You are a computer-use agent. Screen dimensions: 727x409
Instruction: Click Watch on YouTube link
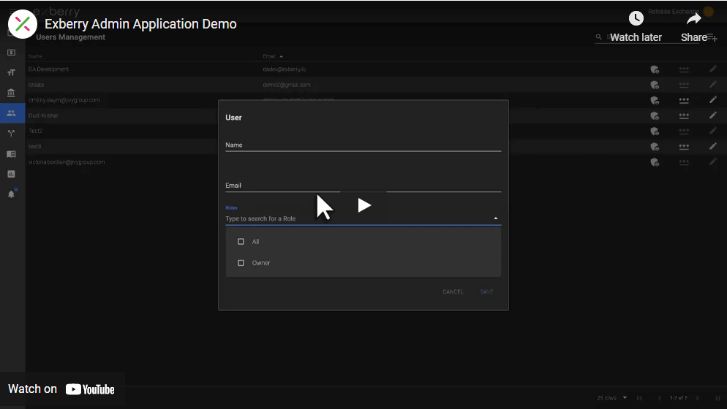pos(61,389)
